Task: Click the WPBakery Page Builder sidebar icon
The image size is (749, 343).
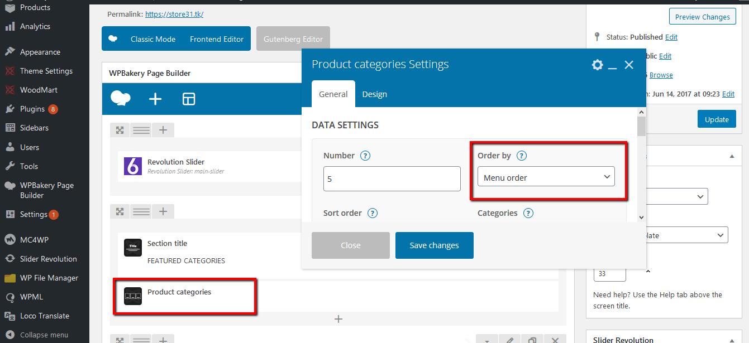Action: 10,186
